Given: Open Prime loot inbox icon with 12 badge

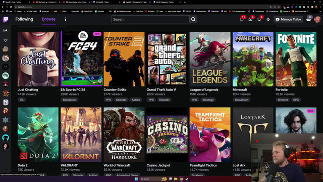Looking at the screenshot, I should (x=242, y=19).
